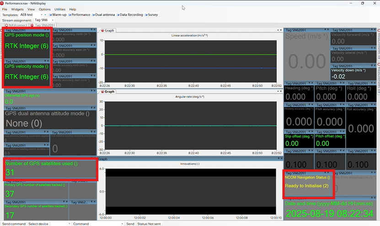Pin the Velocity forward widget
The height and width of the screenshot is (226, 380).
(x=372, y=30)
